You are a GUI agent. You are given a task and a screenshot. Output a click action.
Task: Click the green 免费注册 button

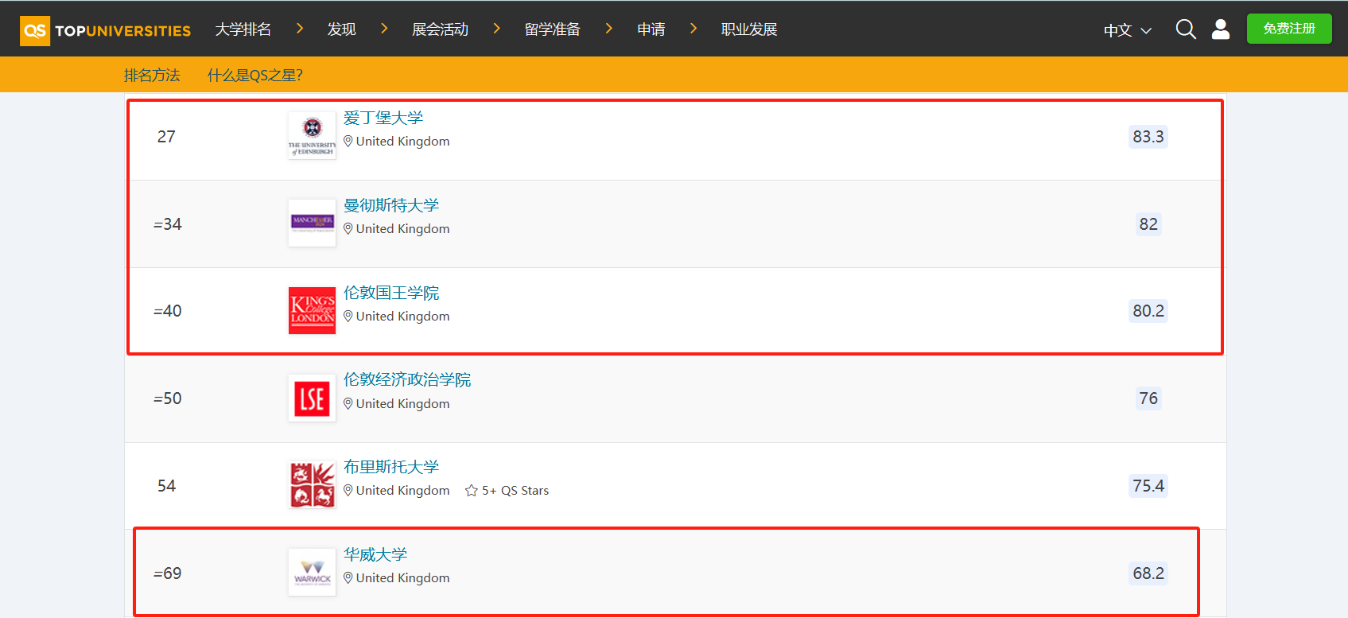pos(1288,29)
